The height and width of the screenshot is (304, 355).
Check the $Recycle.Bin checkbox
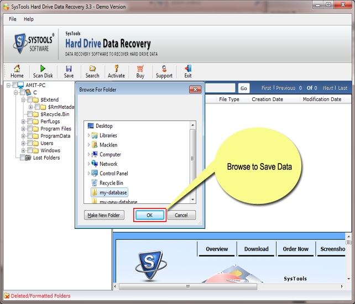[x=30, y=114]
